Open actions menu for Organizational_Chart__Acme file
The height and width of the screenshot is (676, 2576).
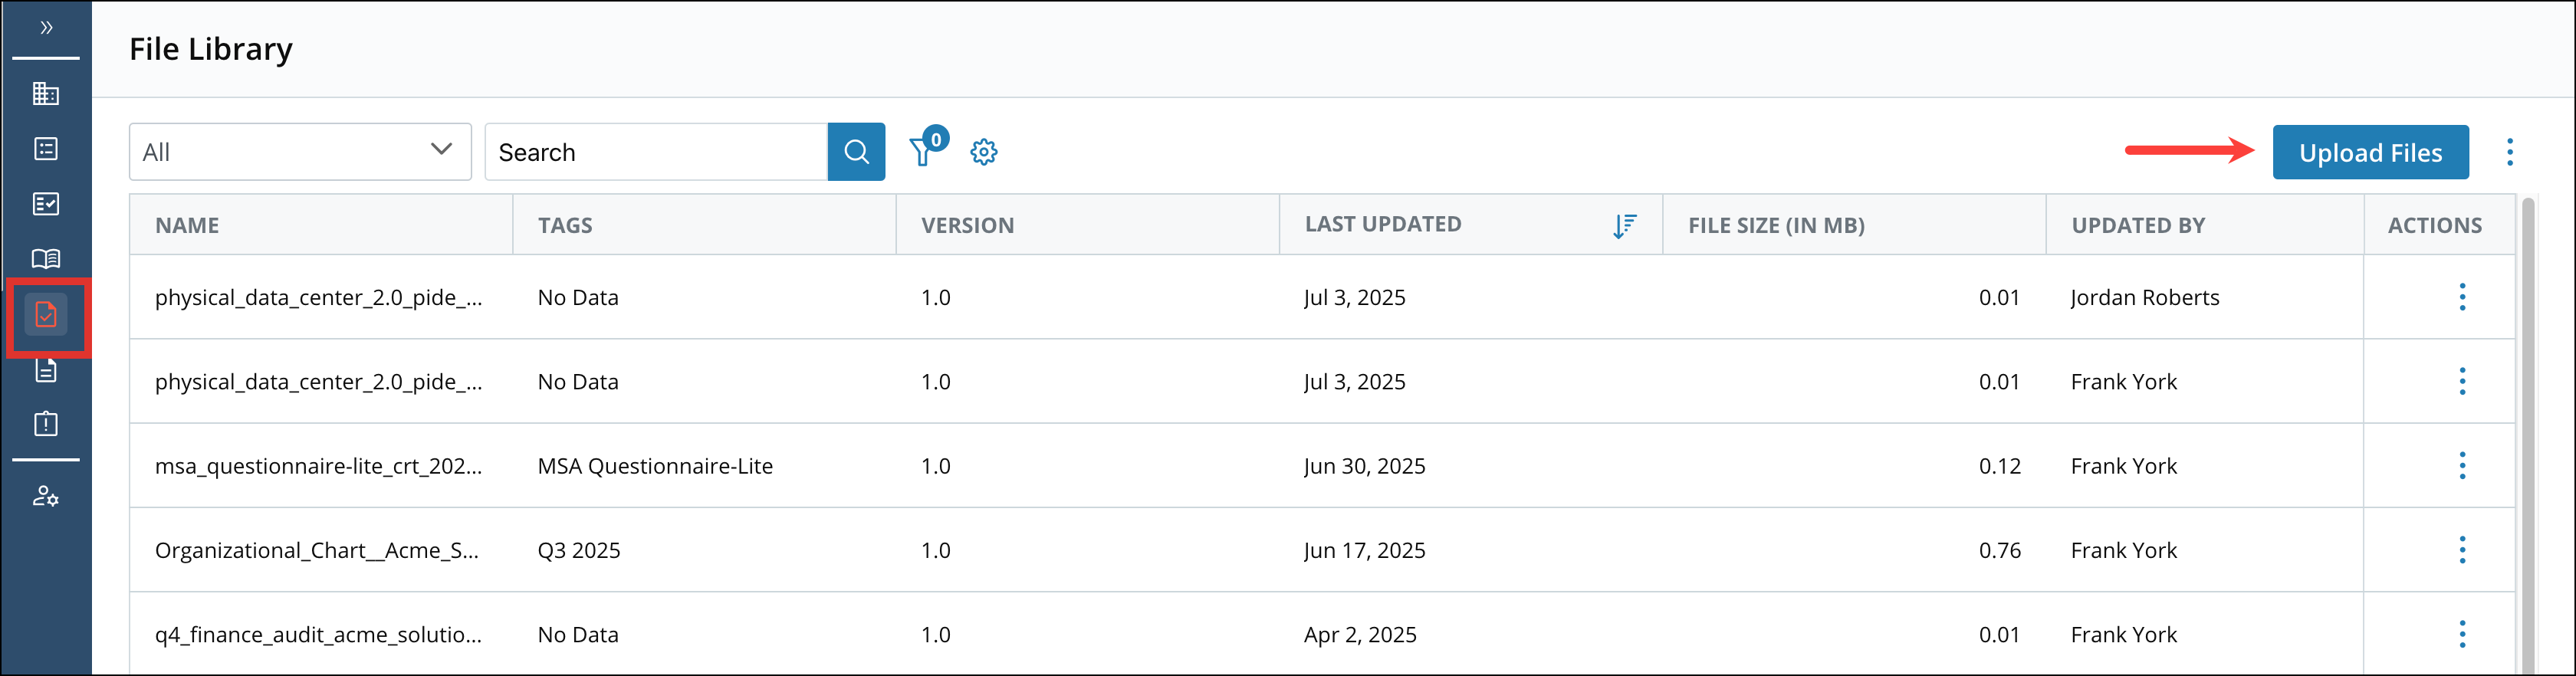pos(2462,550)
